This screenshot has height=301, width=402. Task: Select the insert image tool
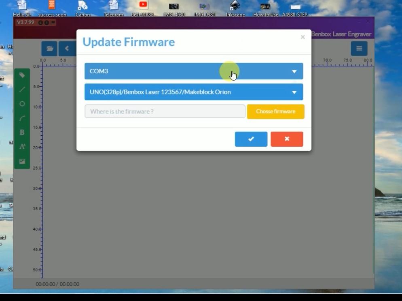[x=22, y=161]
